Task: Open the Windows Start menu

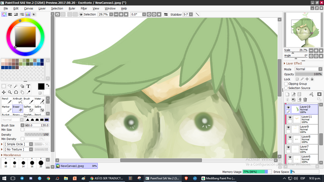Action: (4, 178)
